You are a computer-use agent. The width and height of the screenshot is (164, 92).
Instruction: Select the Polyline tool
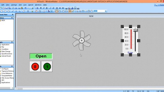point(20,11)
